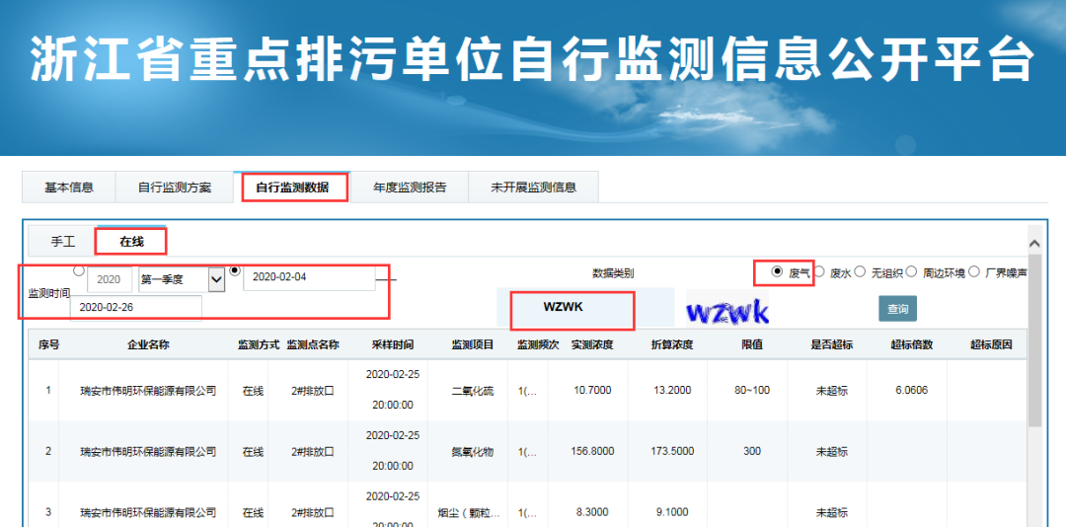This screenshot has width=1066, height=527.
Task: Click company name in row 2
Action: click(148, 452)
